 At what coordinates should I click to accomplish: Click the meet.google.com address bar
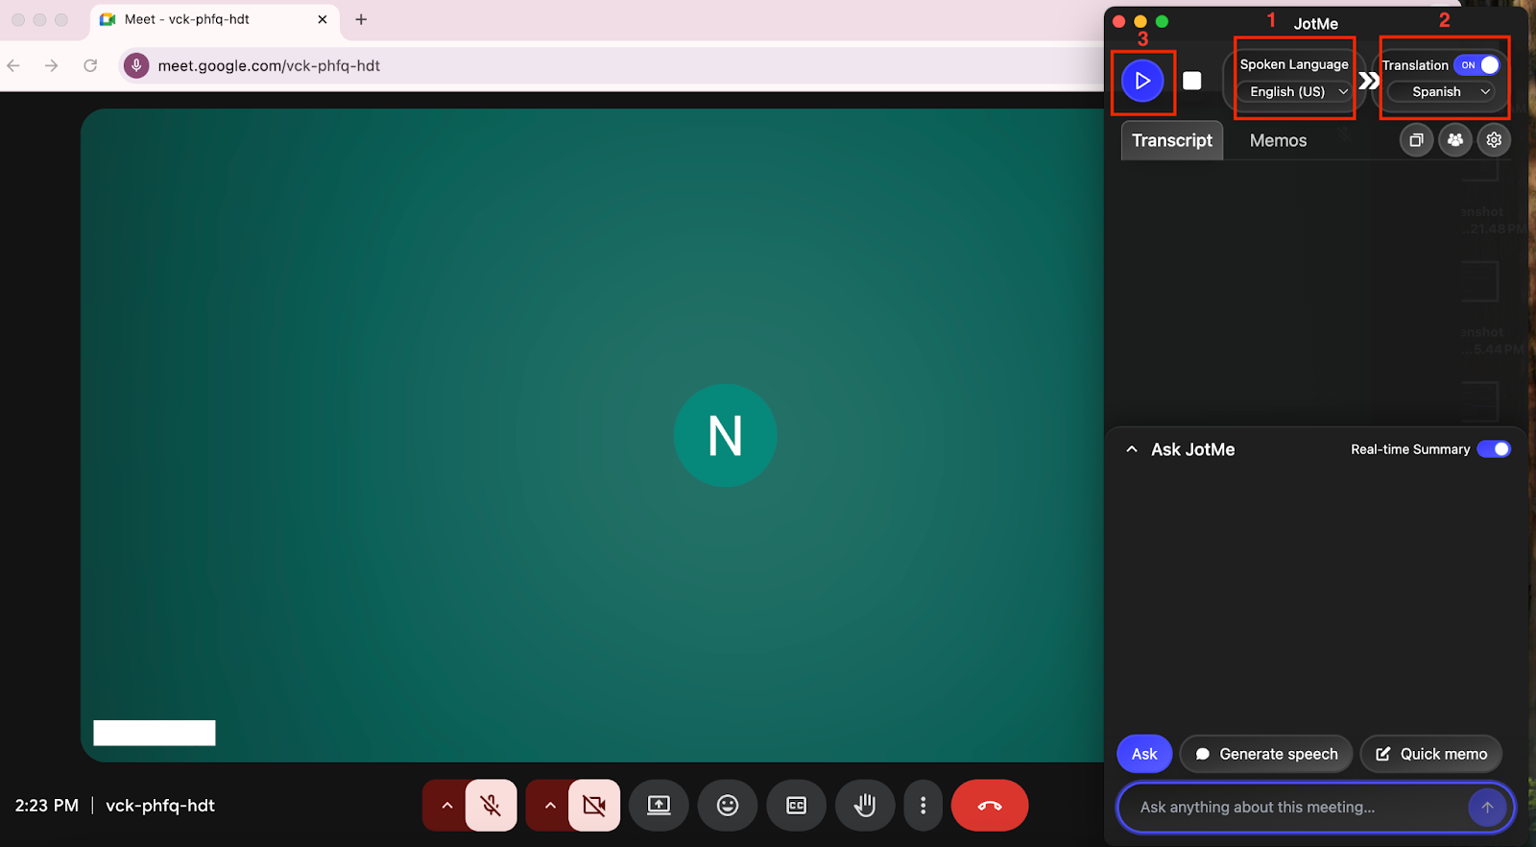coord(614,65)
